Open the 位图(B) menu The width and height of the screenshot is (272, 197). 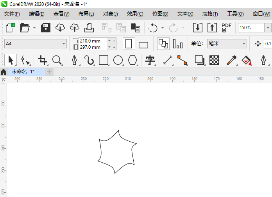160,14
